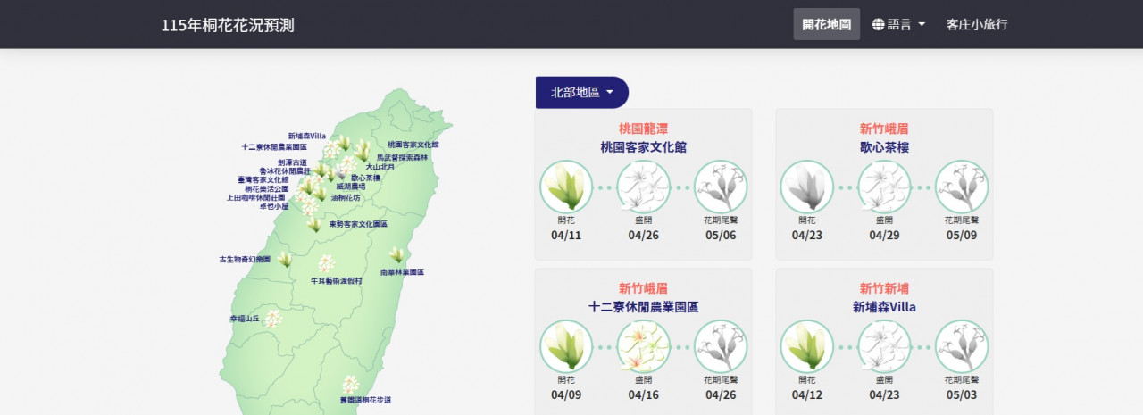Expand the 語言 language dropdown caret
The image size is (1143, 415).
point(922,24)
